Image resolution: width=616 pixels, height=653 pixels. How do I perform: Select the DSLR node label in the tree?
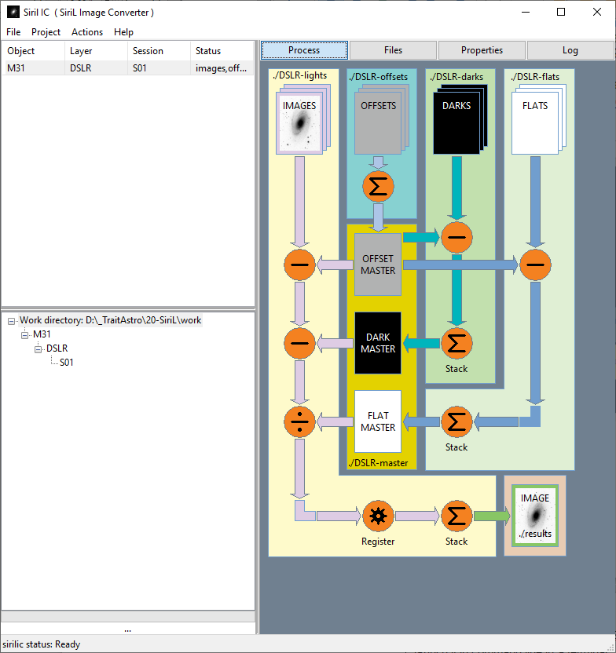[57, 348]
